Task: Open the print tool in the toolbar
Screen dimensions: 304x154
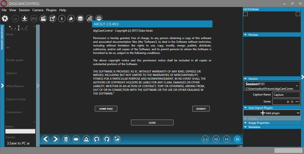Action: 99,18
